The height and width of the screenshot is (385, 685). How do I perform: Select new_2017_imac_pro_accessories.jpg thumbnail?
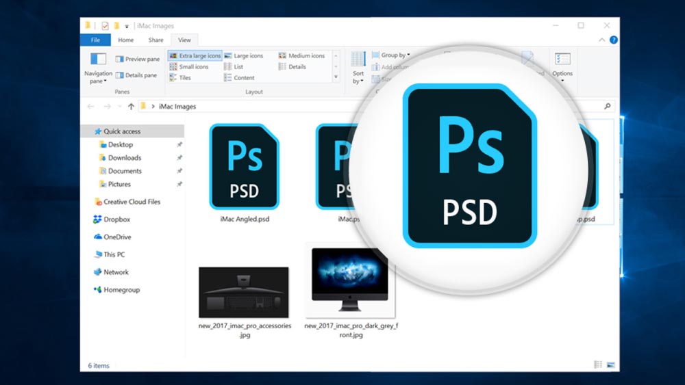coord(244,292)
